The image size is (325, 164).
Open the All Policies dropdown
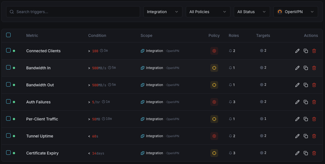[208, 11]
